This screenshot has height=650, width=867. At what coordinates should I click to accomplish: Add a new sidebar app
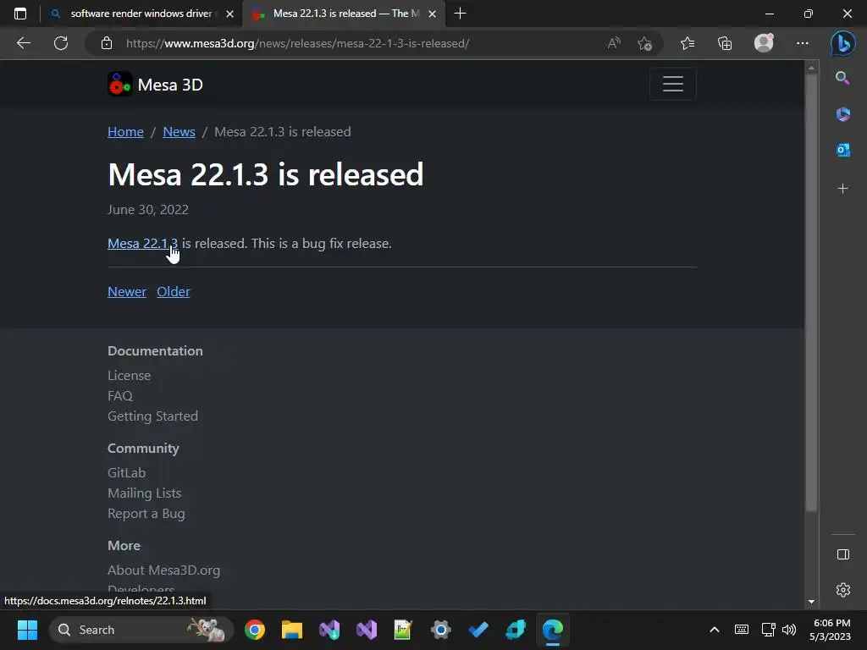[842, 189]
